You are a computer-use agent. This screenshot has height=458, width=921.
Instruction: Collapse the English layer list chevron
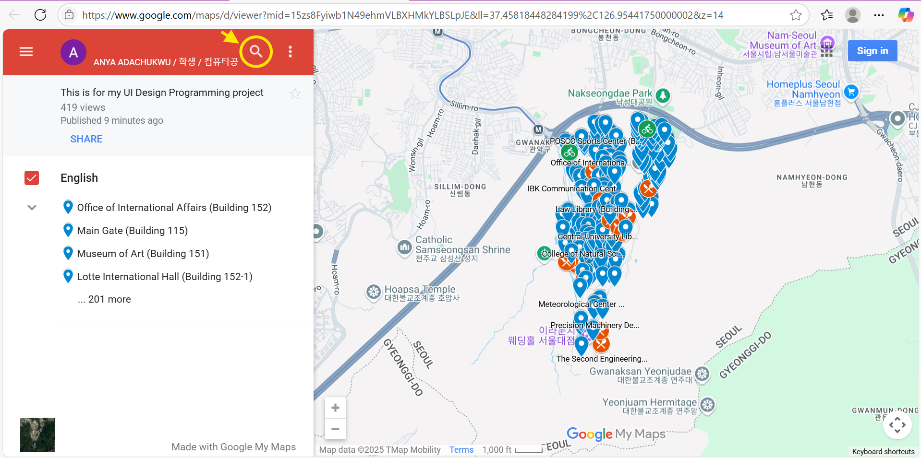[x=32, y=208]
